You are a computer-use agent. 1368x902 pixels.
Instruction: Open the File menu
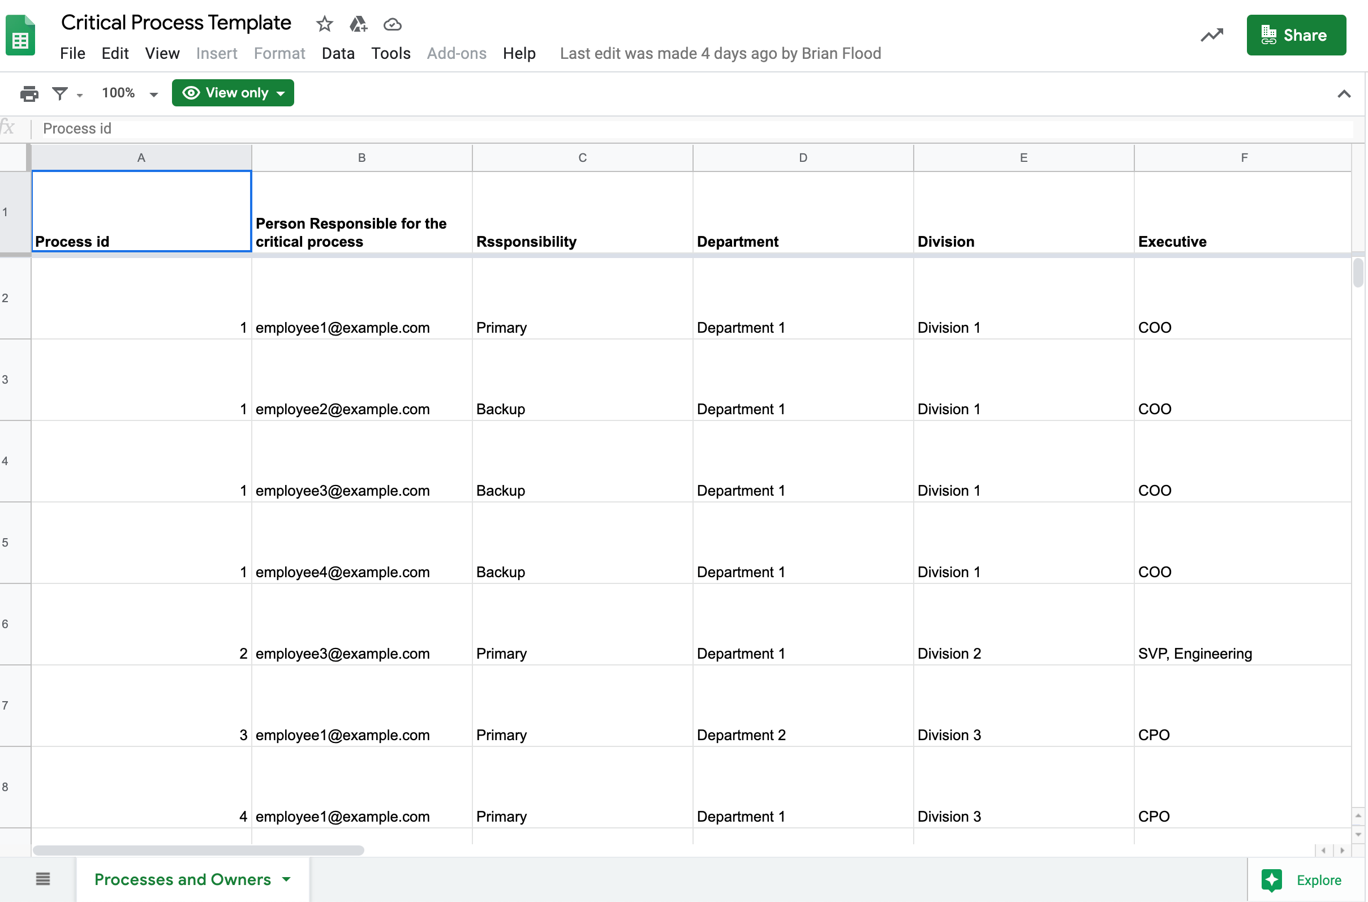72,54
